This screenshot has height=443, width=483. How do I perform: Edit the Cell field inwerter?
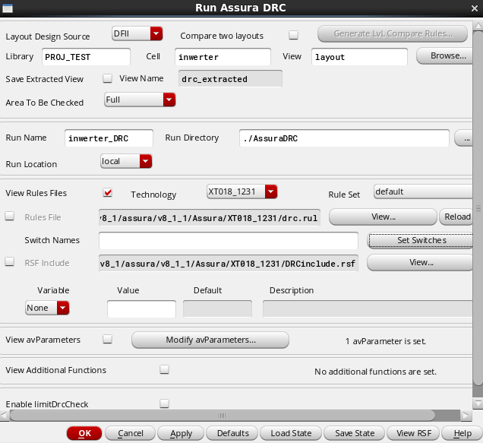[223, 57]
